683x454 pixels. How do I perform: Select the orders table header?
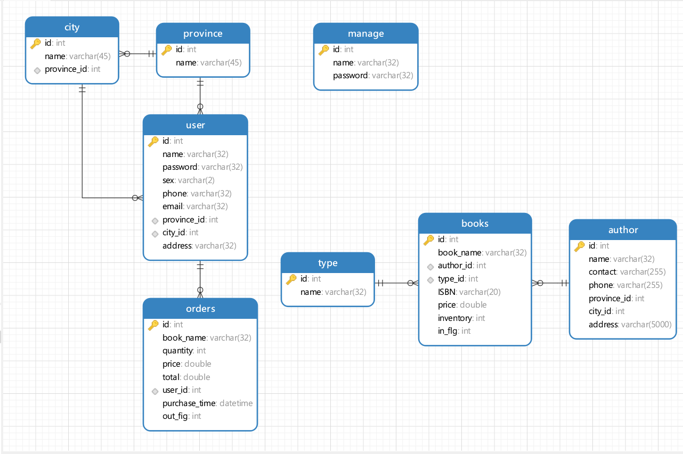click(200, 309)
